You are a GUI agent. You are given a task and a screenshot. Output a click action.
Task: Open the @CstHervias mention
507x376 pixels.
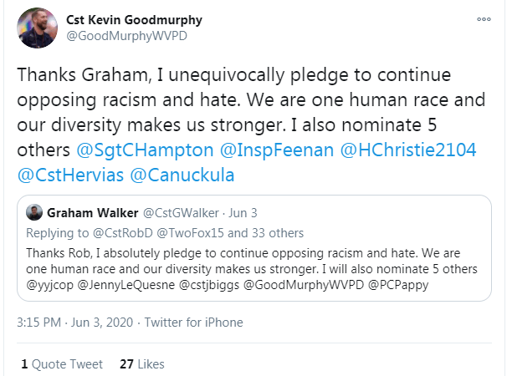coord(70,175)
